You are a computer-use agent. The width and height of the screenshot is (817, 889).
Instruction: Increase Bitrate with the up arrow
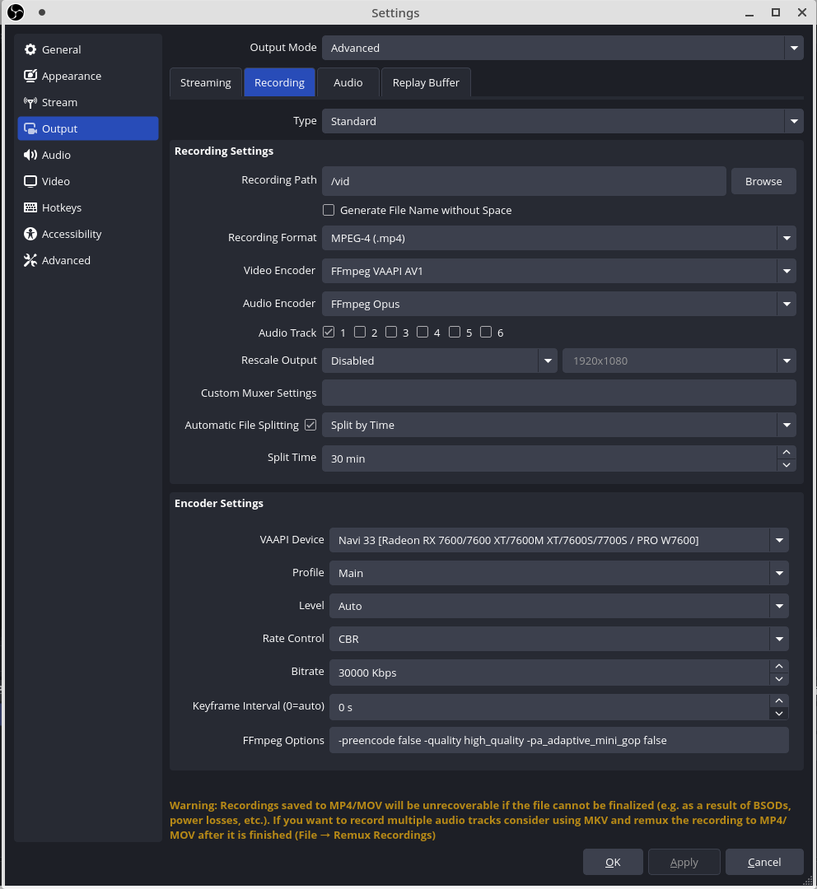tap(779, 666)
